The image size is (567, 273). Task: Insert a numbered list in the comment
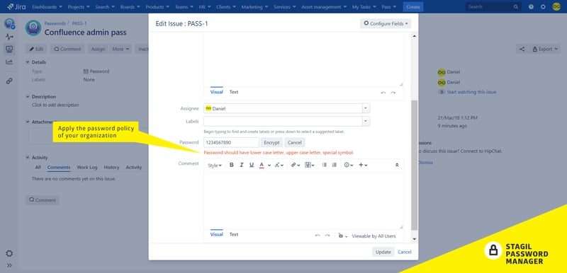[334, 165]
